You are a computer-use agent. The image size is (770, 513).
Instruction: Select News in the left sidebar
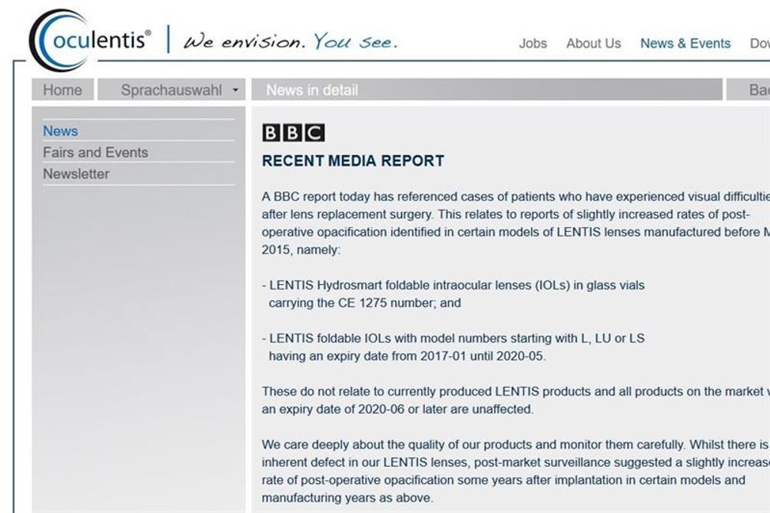click(x=61, y=131)
